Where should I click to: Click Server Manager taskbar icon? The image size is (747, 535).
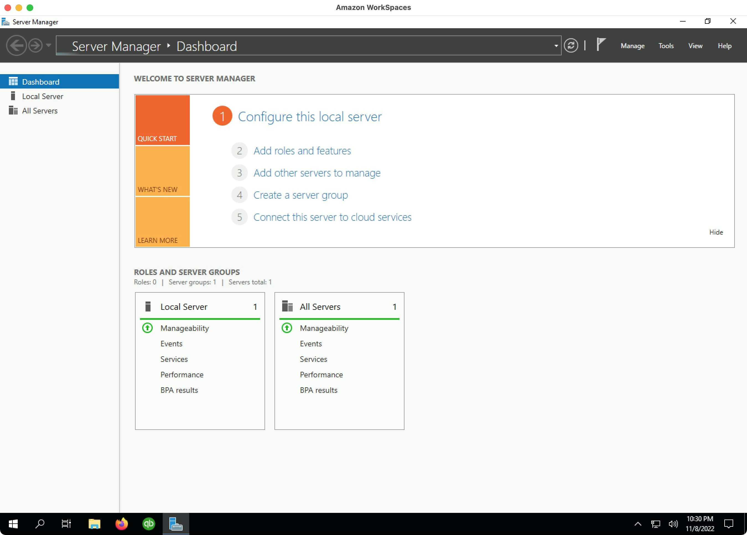coord(176,524)
